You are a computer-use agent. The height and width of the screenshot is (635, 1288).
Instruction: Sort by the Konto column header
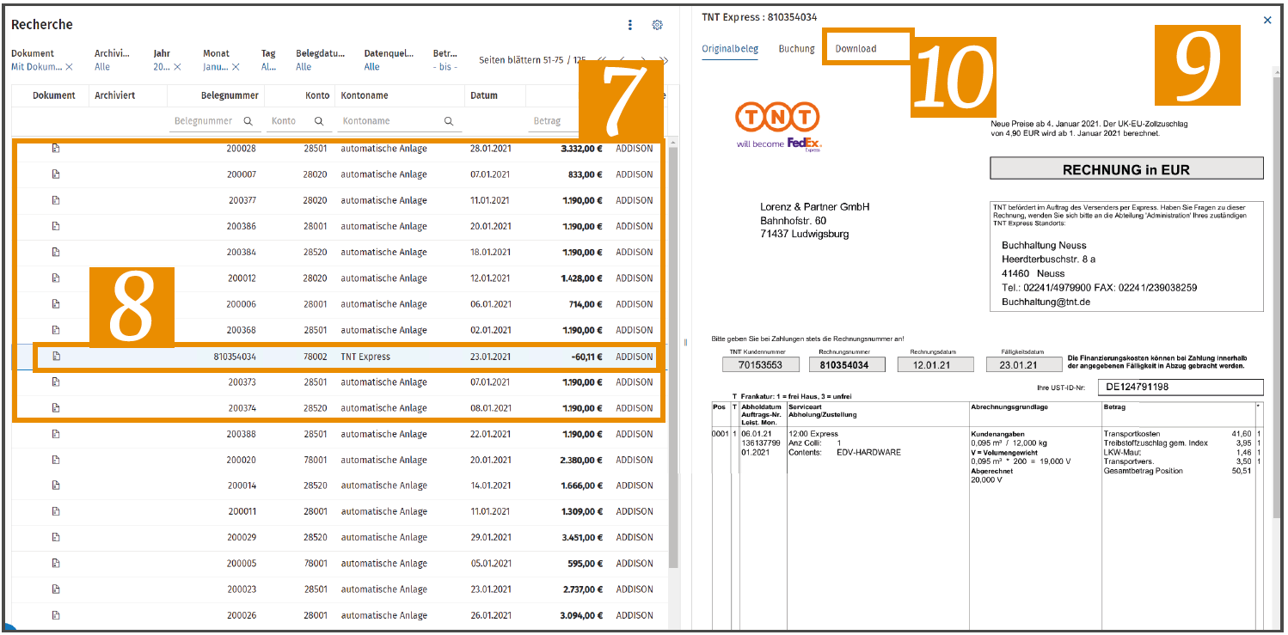[316, 95]
